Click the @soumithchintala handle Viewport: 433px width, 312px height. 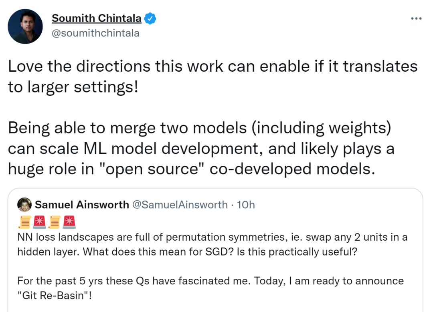point(95,33)
